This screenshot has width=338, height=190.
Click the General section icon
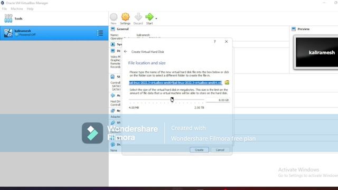112,29
